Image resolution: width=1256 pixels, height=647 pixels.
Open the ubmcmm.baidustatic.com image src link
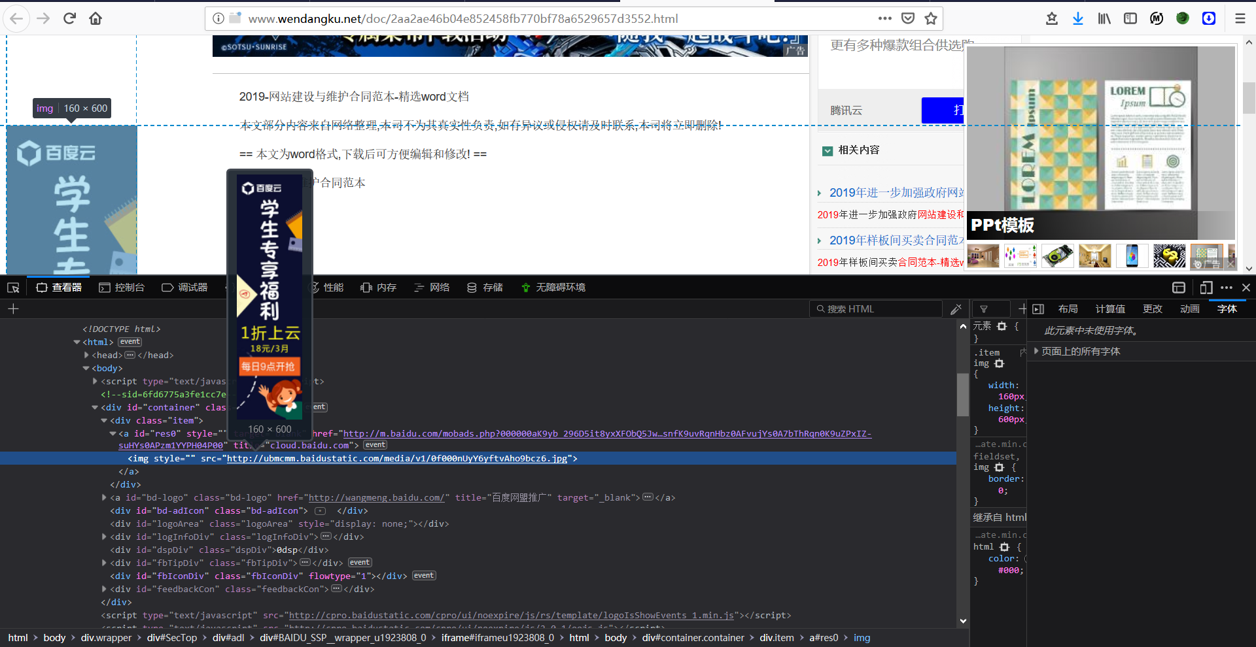[397, 458]
